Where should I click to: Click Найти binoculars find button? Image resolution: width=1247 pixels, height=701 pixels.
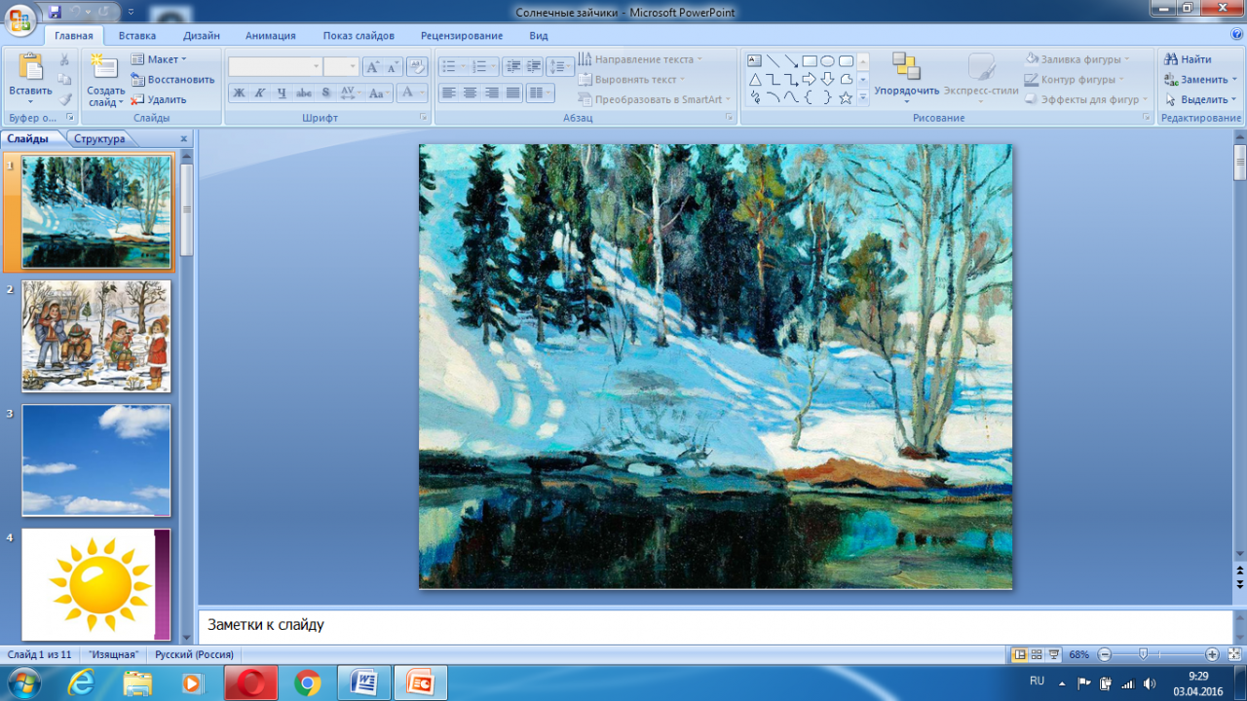(1189, 59)
